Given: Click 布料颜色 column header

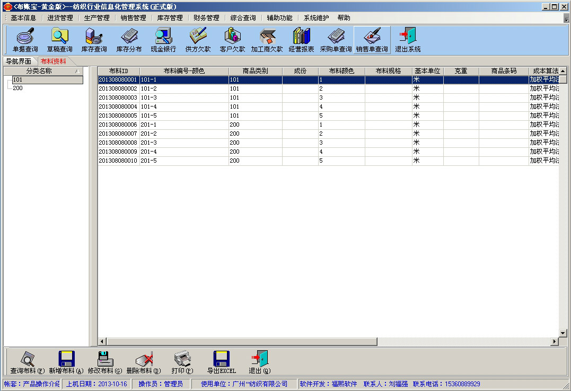Looking at the screenshot, I should click(x=341, y=71).
